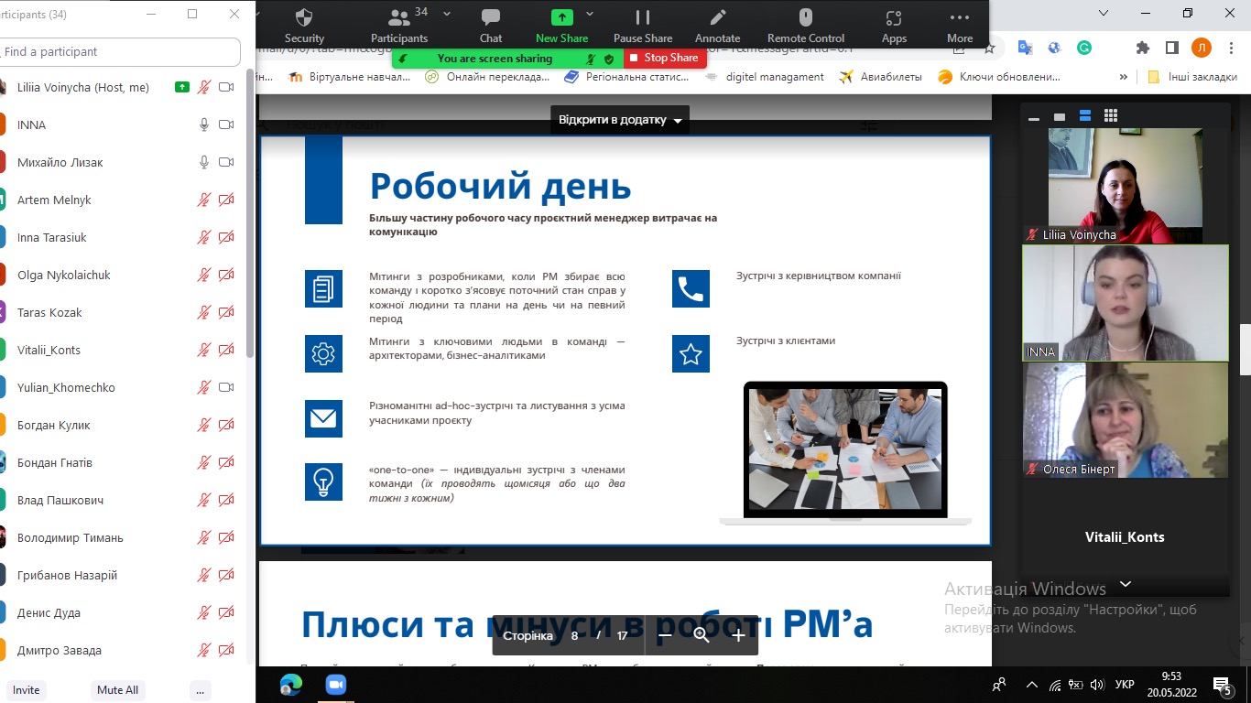Toggle video camera for Михайло Лизак
Viewport: 1251px width, 703px height.
226,162
